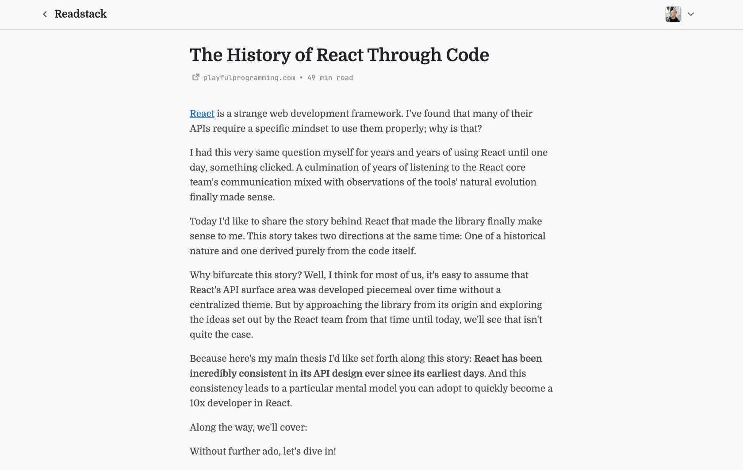The width and height of the screenshot is (743, 470).
Task: Go back using the left chevron icon
Action: pos(45,14)
